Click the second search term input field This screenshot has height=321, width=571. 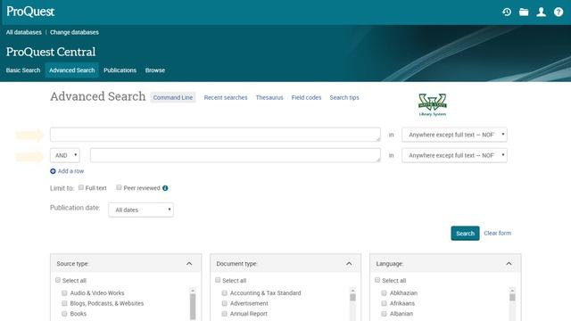[236, 155]
